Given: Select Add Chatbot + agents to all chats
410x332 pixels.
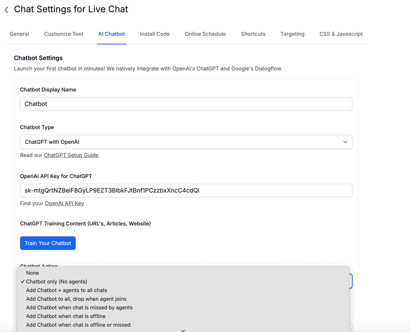Looking at the screenshot, I should 67,290.
